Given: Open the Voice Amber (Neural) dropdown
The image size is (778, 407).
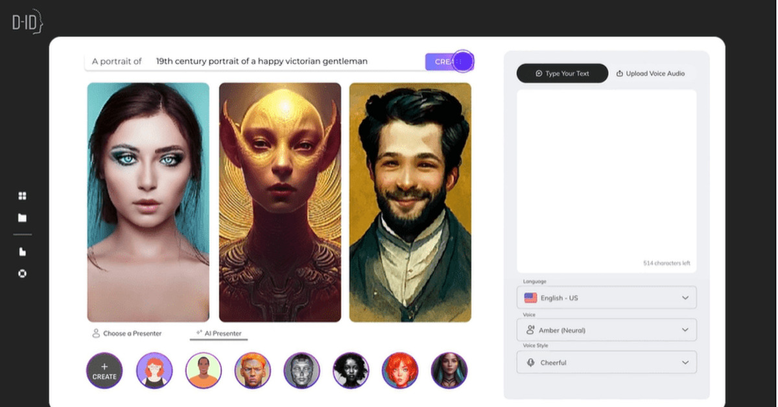Looking at the screenshot, I should pos(606,330).
